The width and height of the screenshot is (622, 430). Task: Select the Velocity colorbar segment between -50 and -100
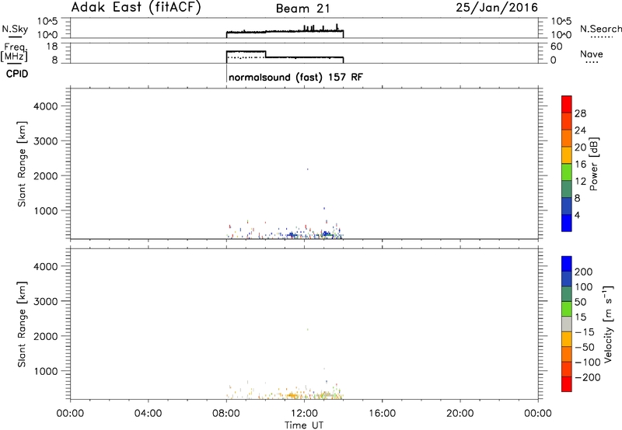567,355
